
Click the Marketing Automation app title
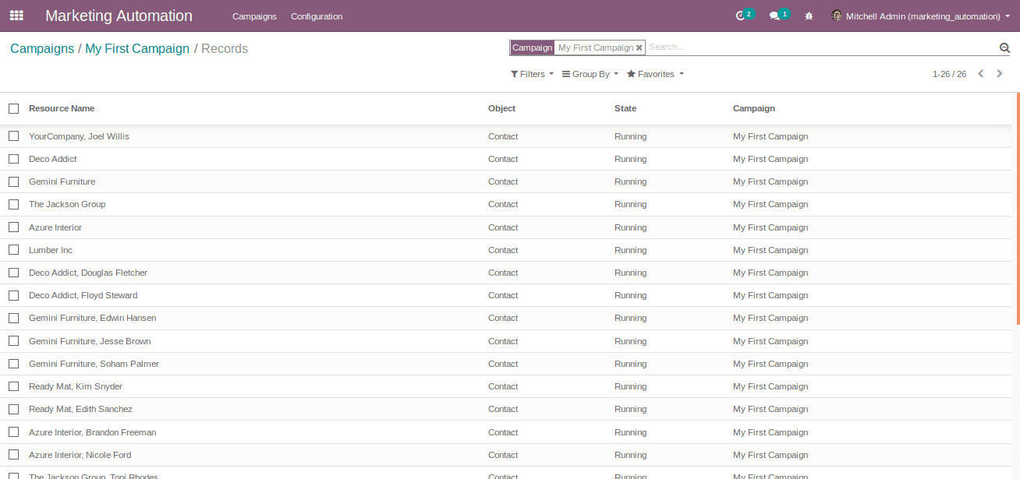pos(119,16)
